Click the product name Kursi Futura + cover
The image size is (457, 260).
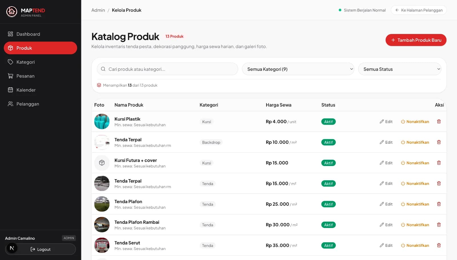pos(136,160)
